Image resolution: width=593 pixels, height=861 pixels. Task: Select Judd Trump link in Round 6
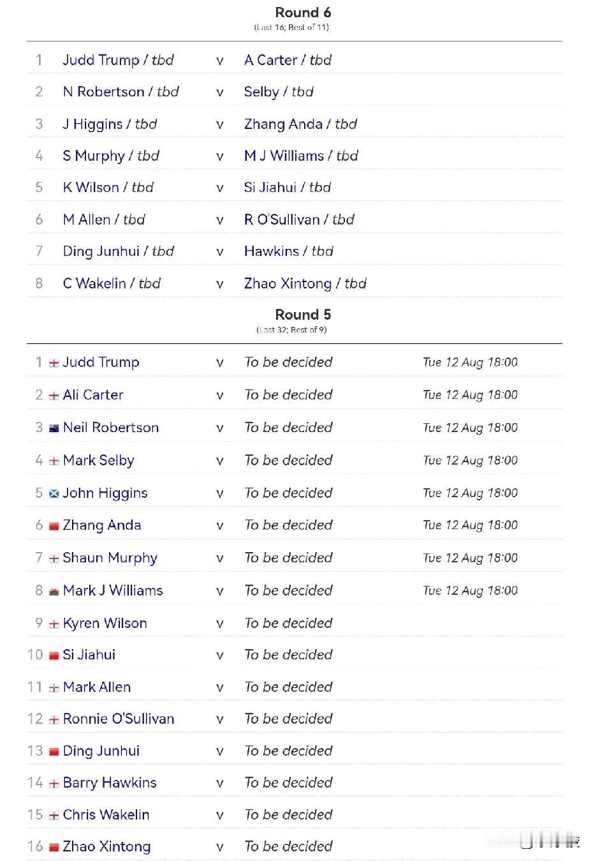tap(101, 60)
